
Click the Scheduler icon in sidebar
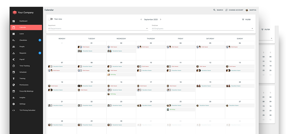coord(14,72)
